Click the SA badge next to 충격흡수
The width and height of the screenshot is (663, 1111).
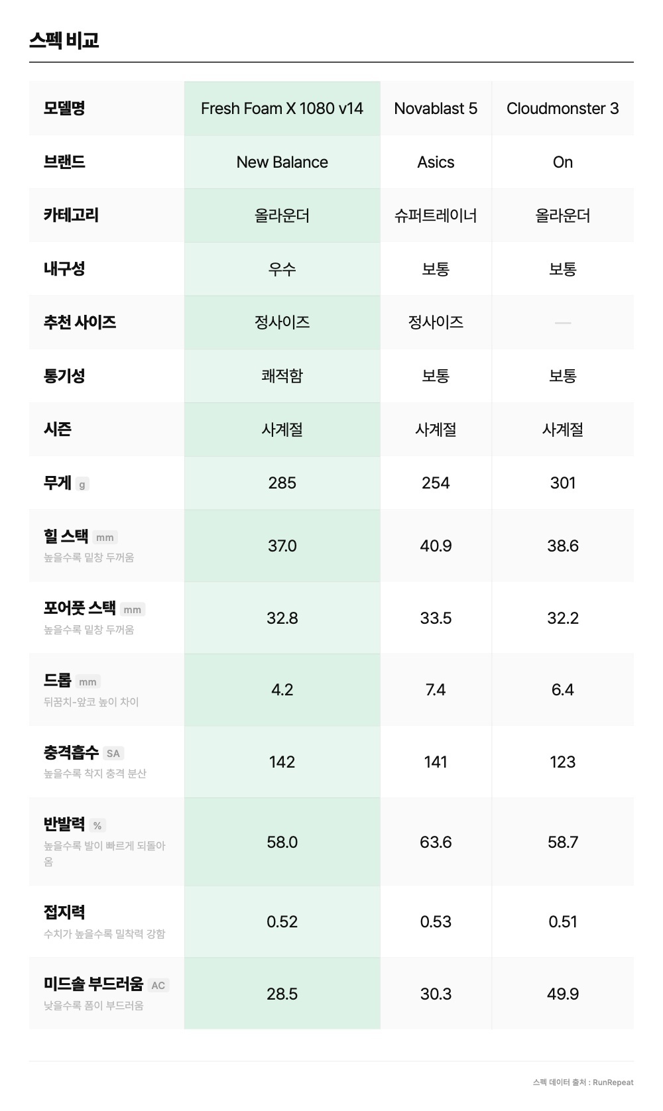pos(113,754)
